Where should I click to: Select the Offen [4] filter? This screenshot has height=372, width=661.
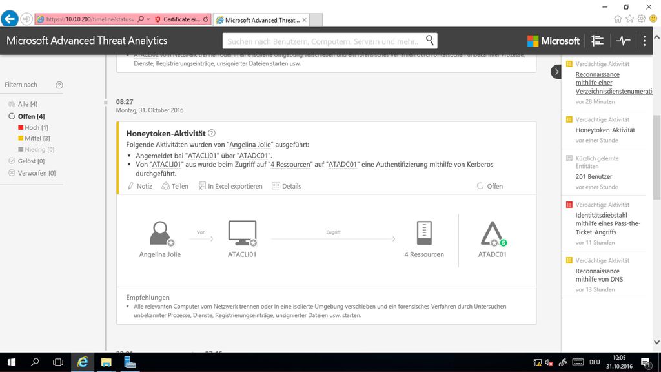[x=26, y=116]
